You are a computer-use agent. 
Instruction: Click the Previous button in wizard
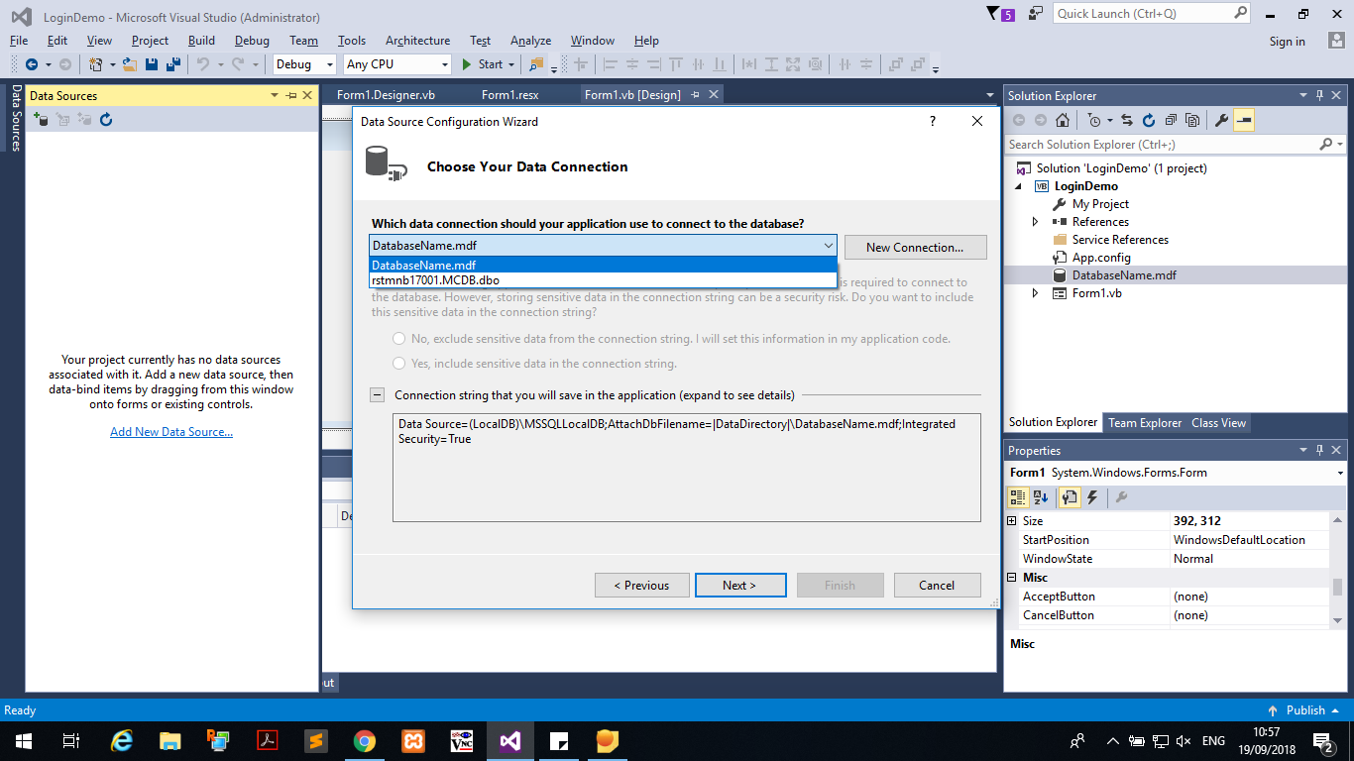tap(641, 586)
